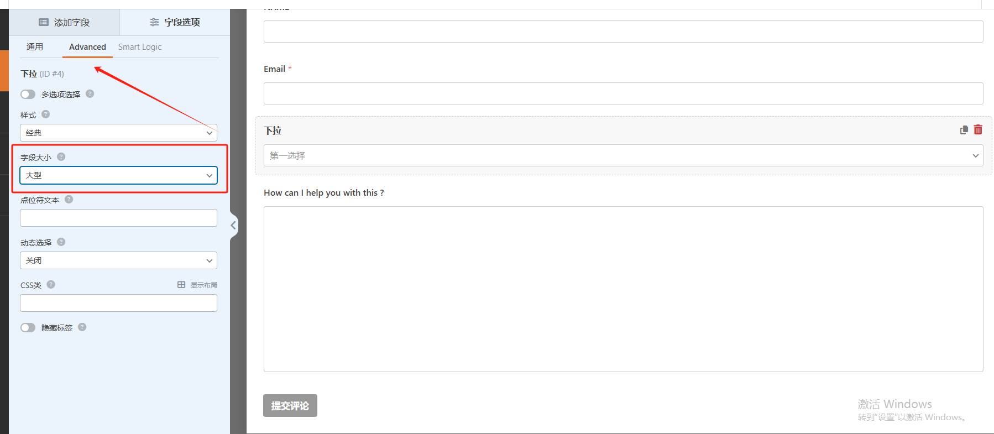Expand the 第一选择 dropdown in form preview
Image resolution: width=994 pixels, height=434 pixels.
[x=623, y=155]
